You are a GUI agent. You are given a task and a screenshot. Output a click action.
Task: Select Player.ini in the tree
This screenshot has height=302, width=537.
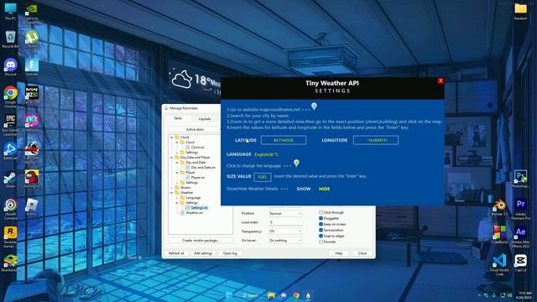[x=198, y=178]
